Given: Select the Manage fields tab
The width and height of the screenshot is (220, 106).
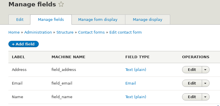Looking at the screenshot, I should click(51, 19).
